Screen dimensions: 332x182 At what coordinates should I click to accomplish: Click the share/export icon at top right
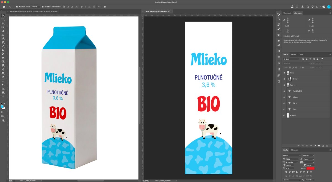pos(297,7)
